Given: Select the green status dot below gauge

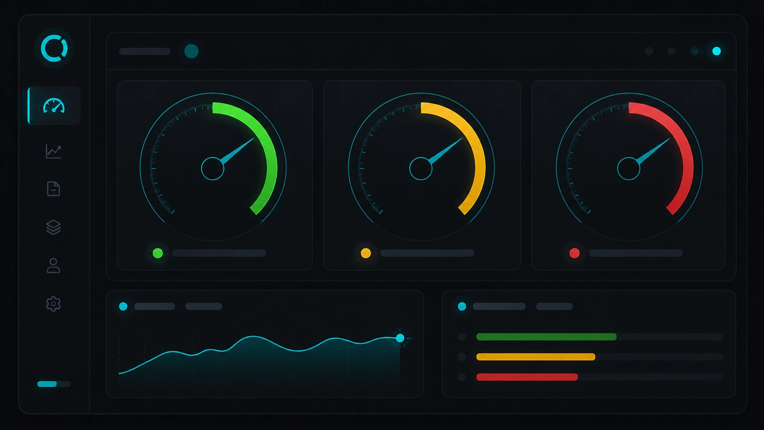Looking at the screenshot, I should pyautogui.click(x=158, y=253).
